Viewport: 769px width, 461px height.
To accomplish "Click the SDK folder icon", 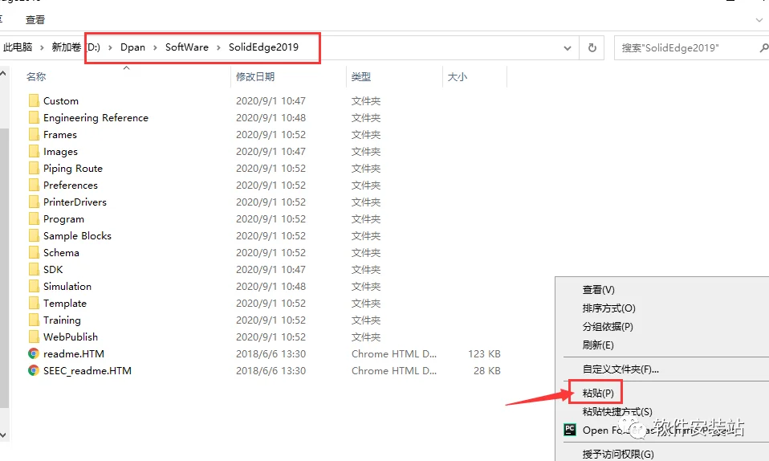I will click(x=34, y=269).
